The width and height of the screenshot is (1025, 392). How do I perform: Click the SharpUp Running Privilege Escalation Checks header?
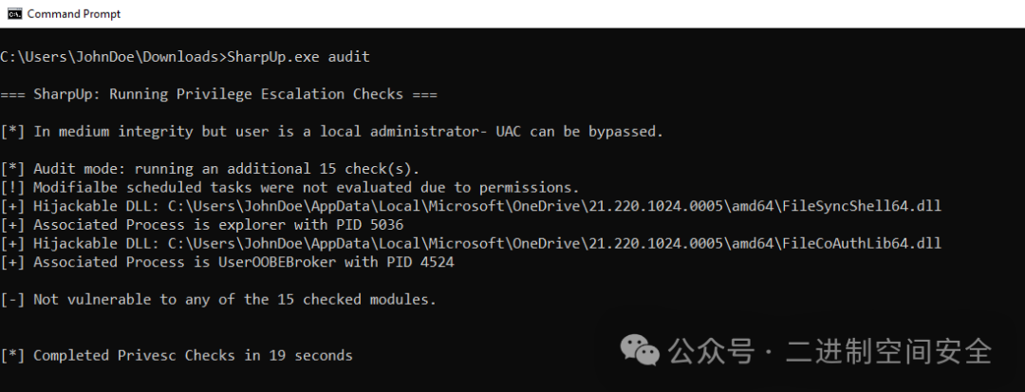[219, 94]
